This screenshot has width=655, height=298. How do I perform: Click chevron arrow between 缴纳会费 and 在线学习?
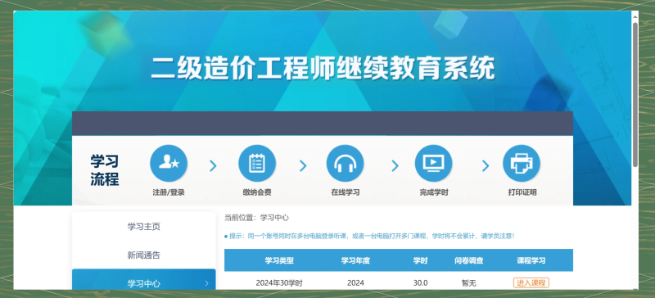pyautogui.click(x=303, y=166)
